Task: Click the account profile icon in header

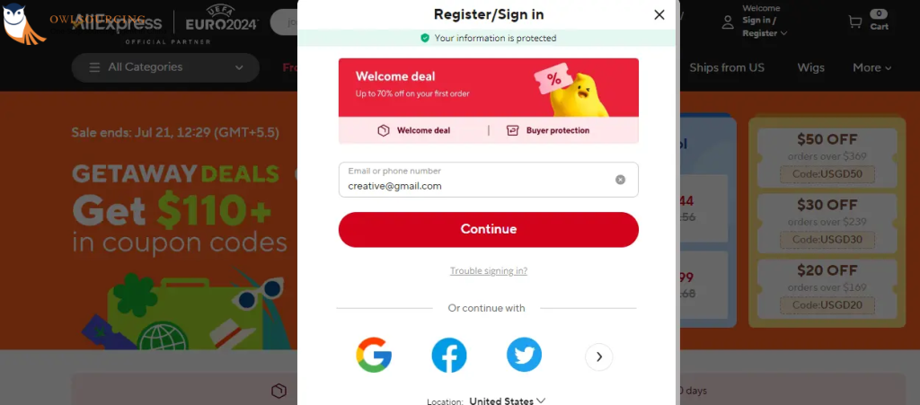Action: point(728,22)
